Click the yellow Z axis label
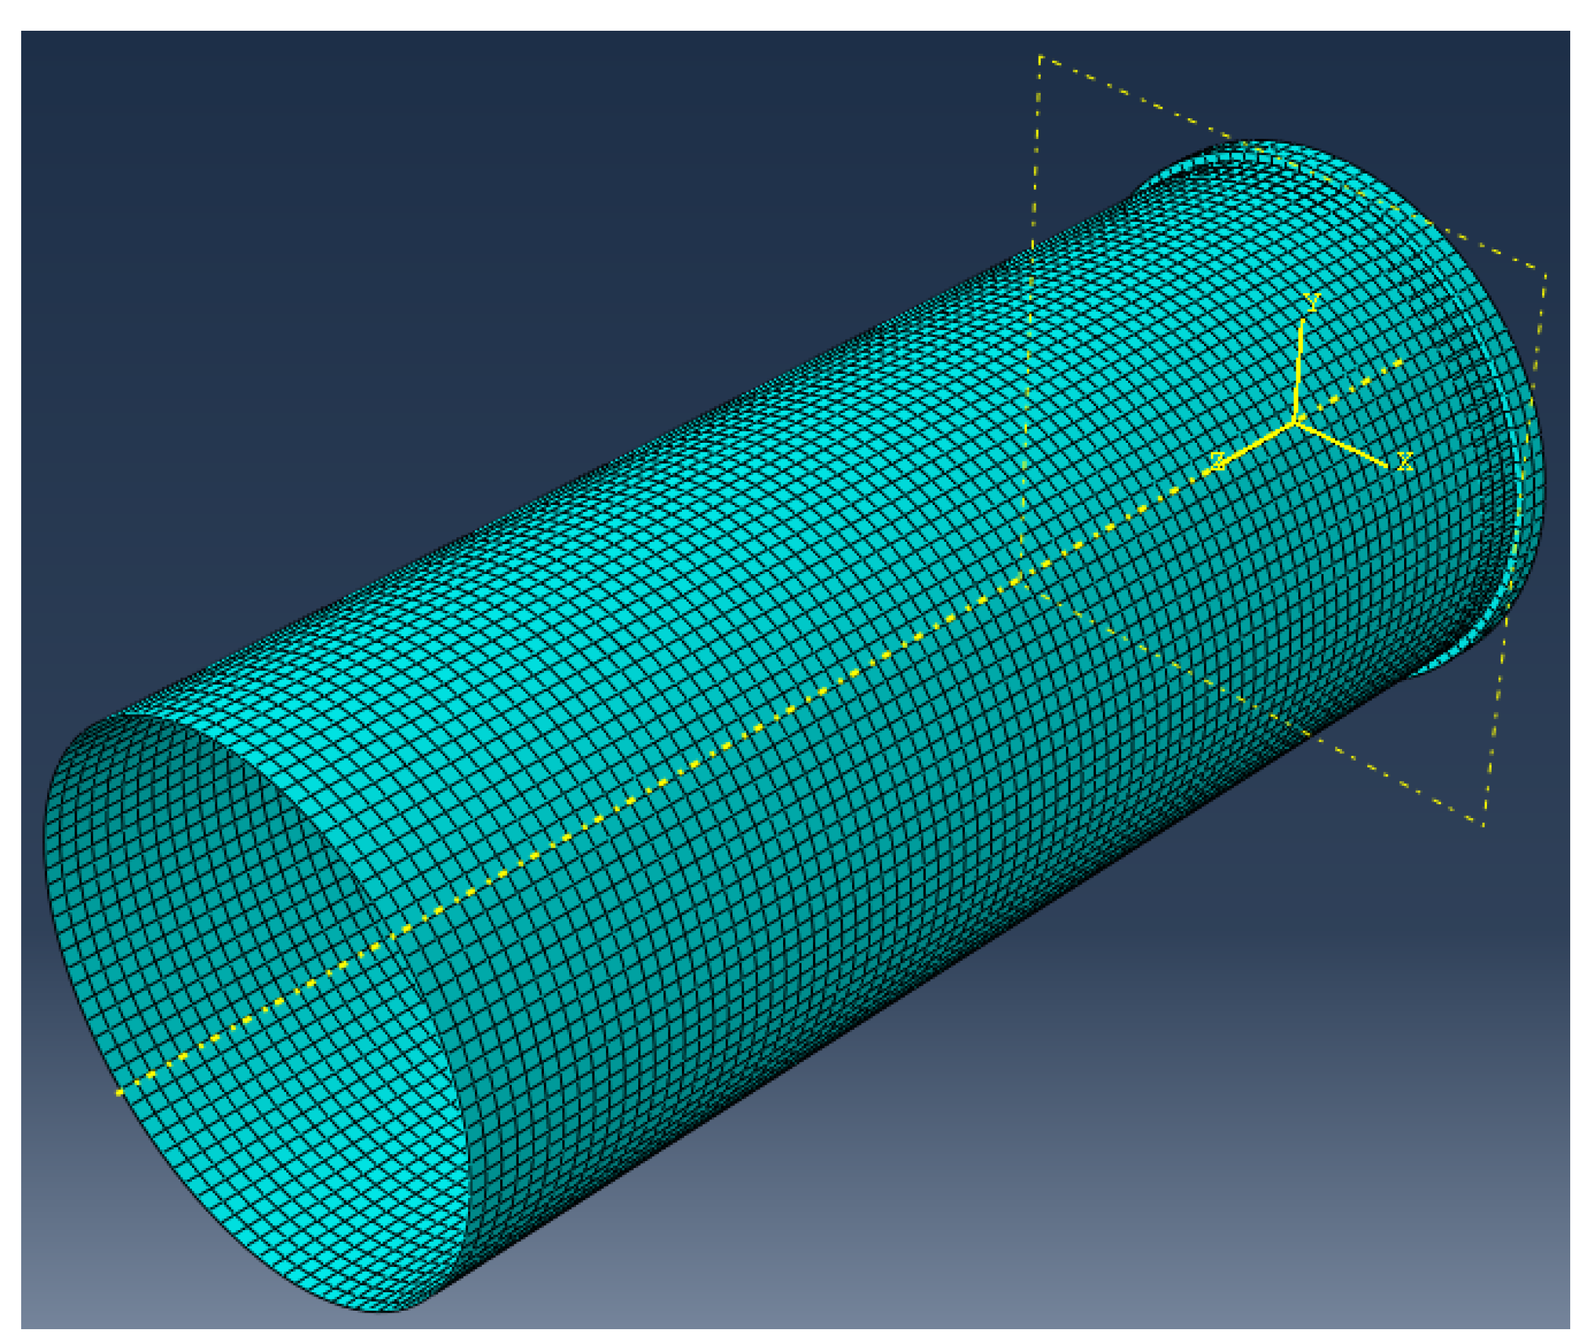 (1218, 461)
